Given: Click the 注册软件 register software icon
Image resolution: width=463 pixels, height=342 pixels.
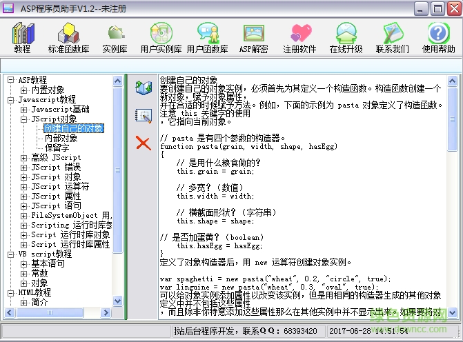Looking at the screenshot, I should pos(299,38).
